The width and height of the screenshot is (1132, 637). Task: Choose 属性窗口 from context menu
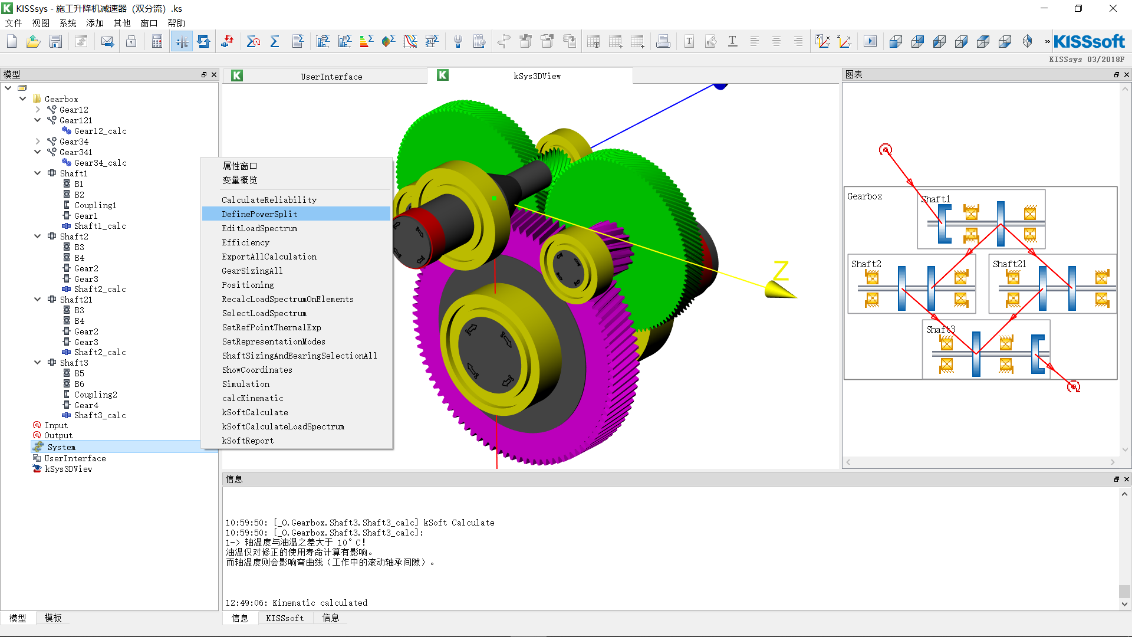click(296, 166)
